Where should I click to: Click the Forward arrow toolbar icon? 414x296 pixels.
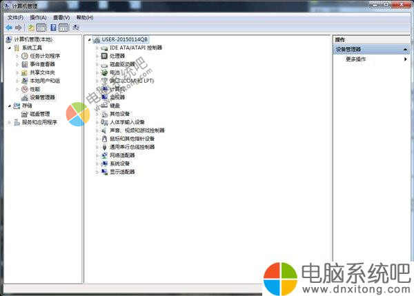coord(18,28)
